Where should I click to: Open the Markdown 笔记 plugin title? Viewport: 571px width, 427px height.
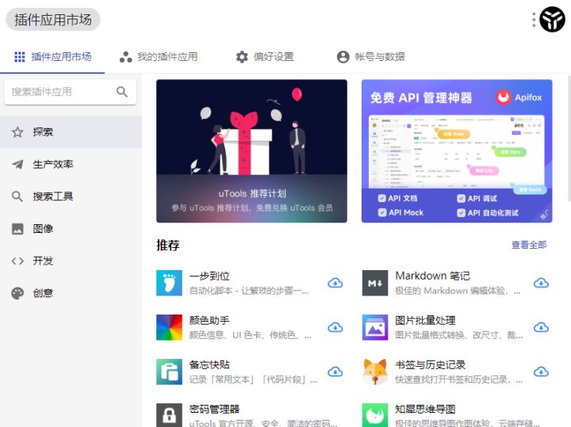433,276
